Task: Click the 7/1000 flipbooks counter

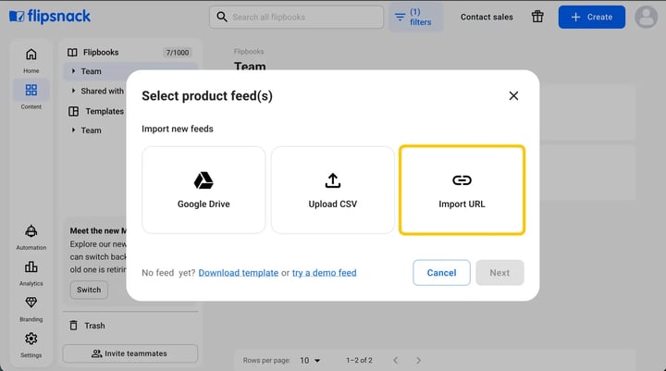Action: coord(177,52)
